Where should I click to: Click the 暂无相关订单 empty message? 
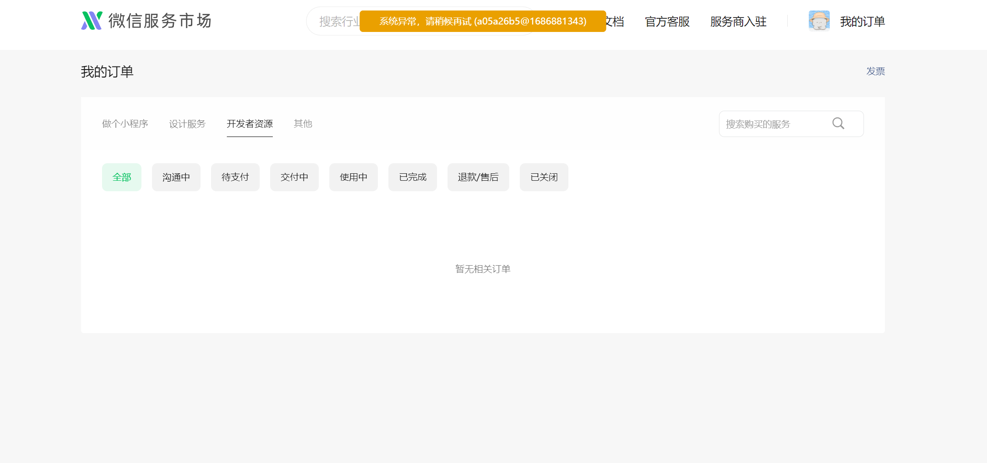point(483,269)
